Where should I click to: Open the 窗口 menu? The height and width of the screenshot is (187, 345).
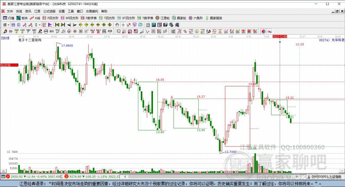(x=80, y=11)
